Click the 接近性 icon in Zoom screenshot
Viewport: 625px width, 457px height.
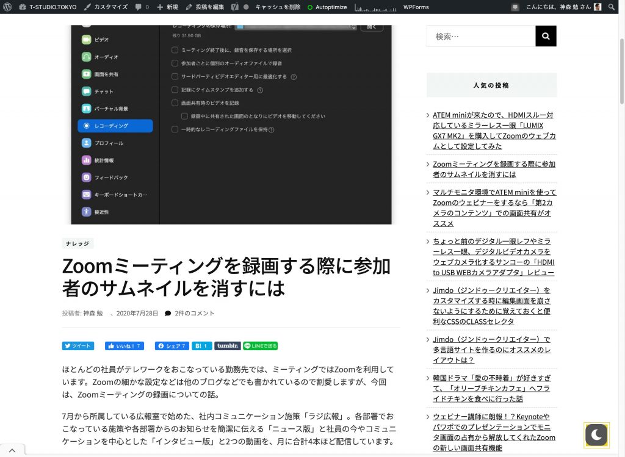tap(87, 212)
